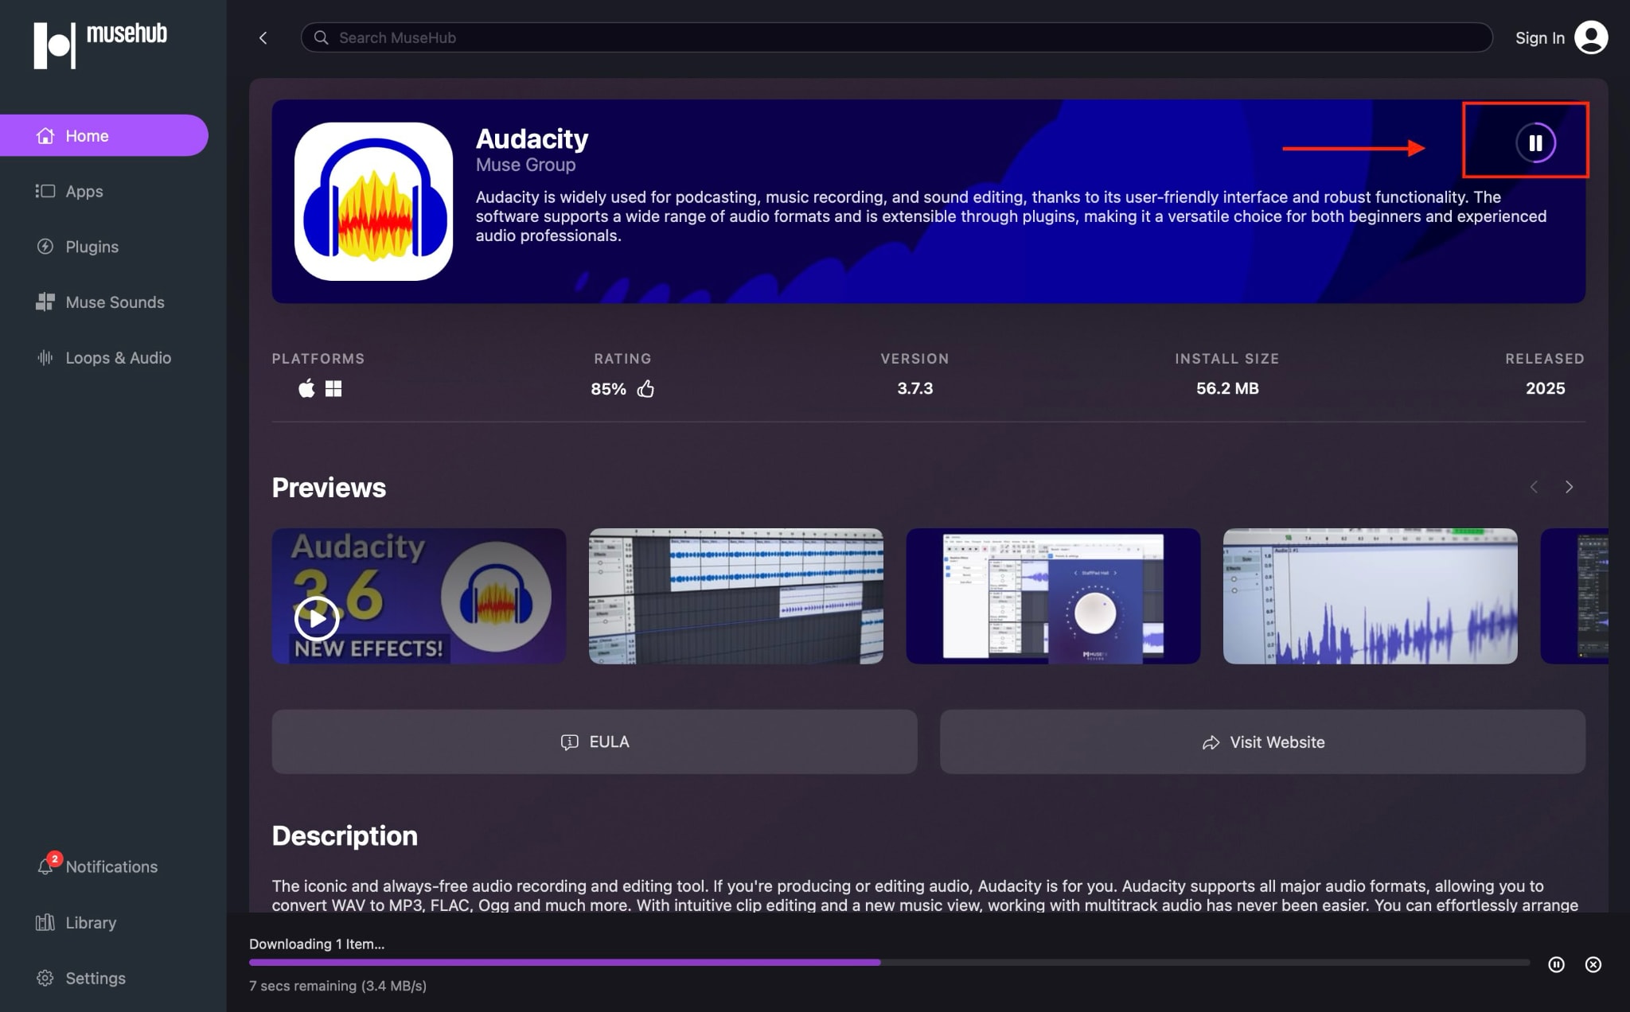The height and width of the screenshot is (1012, 1630).
Task: Click the 56.2 MB install size
Action: tap(1227, 388)
